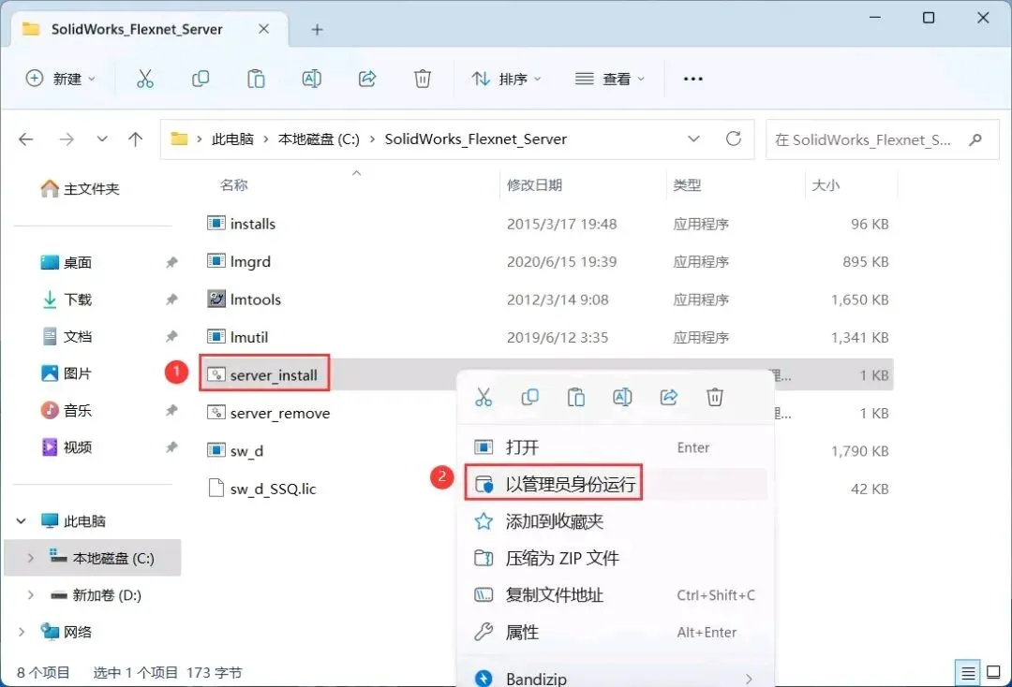The height and width of the screenshot is (687, 1012).
Task: Select the installs file
Action: (242, 224)
